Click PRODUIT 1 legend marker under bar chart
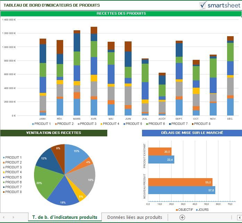The image size is (242, 223). [33, 124]
